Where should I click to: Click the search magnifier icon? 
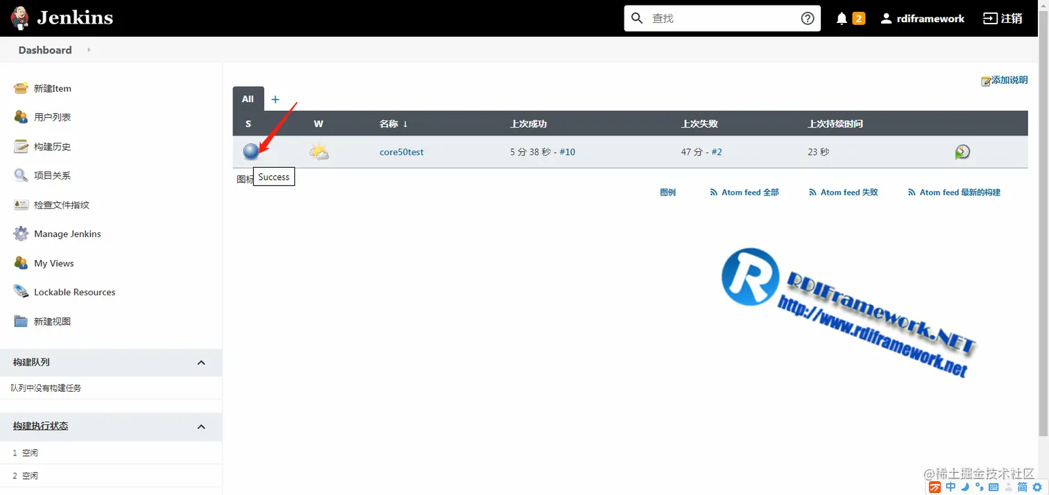point(637,18)
